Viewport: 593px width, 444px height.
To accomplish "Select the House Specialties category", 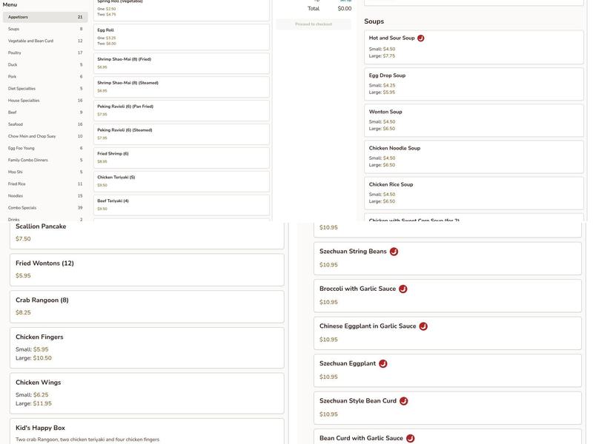I will tap(44, 101).
